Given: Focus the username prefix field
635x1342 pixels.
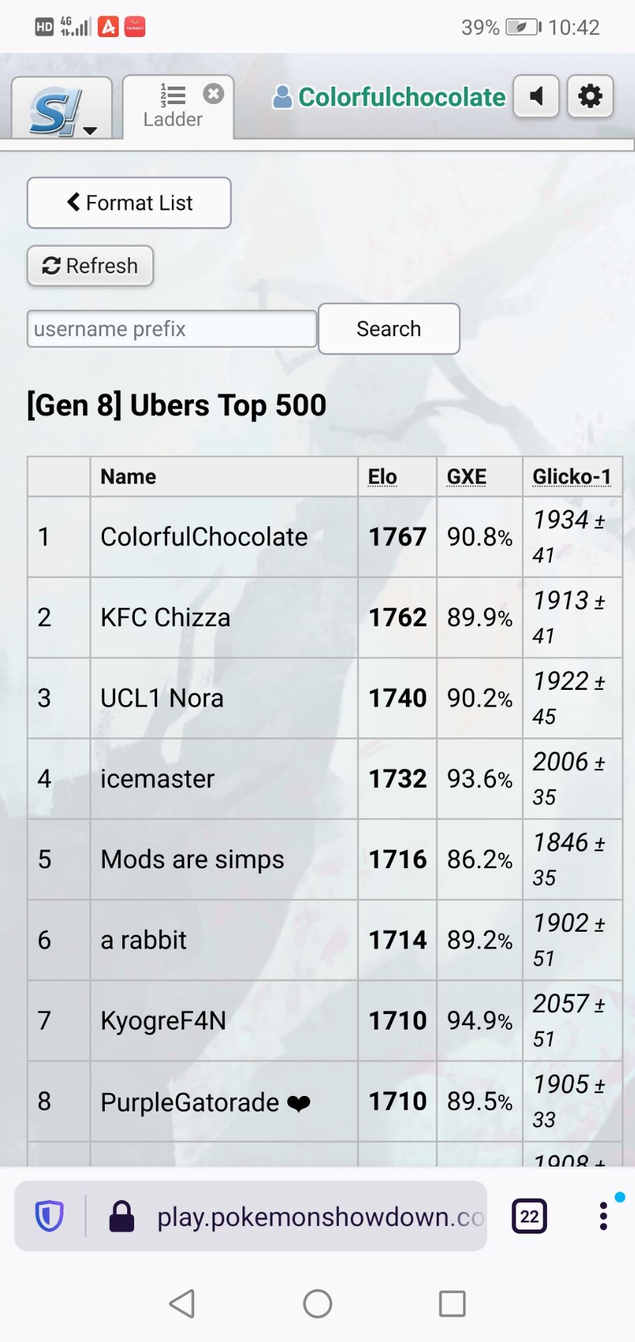Looking at the screenshot, I should point(172,329).
